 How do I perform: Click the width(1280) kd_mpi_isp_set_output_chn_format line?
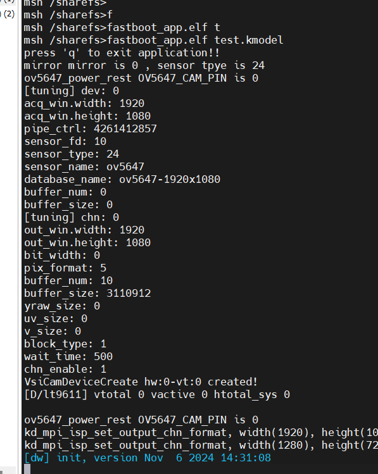point(201,445)
